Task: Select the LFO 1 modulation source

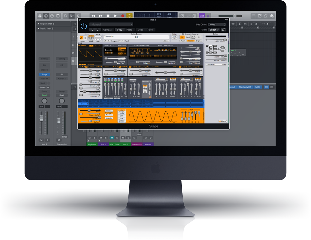Action: [x=83, y=104]
